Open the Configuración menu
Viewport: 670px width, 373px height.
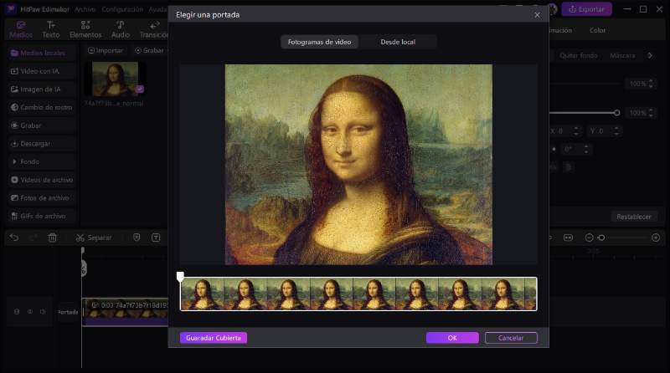pos(121,9)
